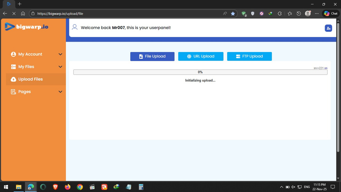
Task: Click the My Account user icon
Action: pyautogui.click(x=13, y=54)
